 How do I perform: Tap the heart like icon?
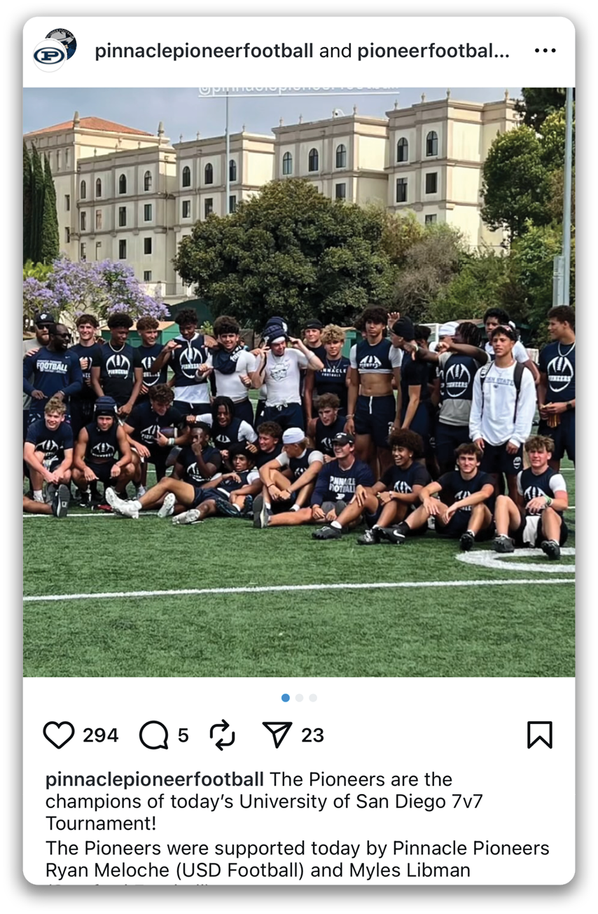59,735
